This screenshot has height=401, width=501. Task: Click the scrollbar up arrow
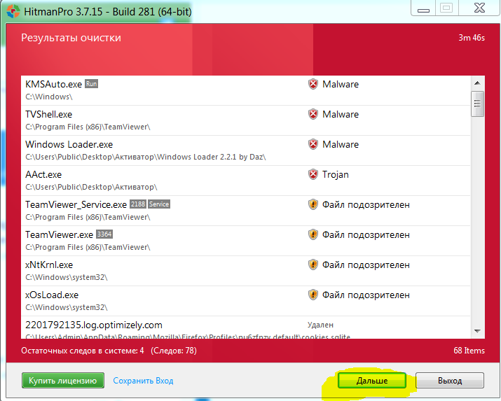(477, 83)
